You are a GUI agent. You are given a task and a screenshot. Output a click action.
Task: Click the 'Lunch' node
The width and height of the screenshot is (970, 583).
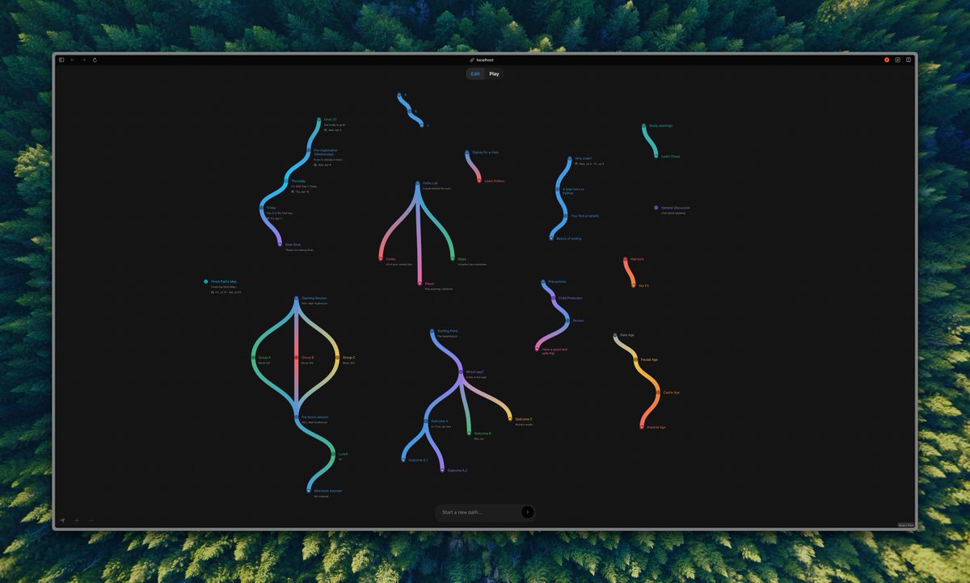click(333, 455)
